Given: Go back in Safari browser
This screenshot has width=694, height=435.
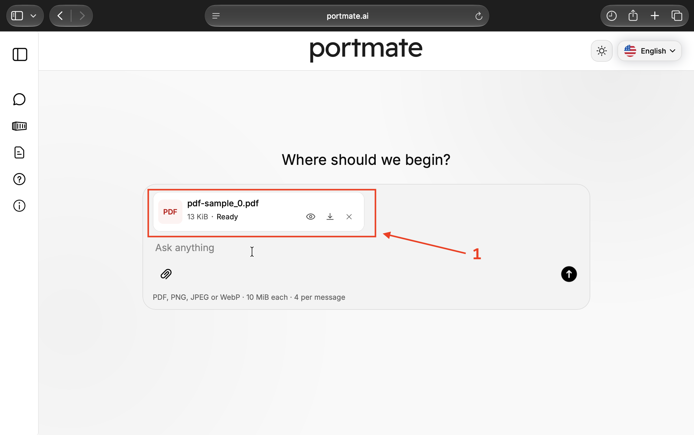Looking at the screenshot, I should (60, 16).
